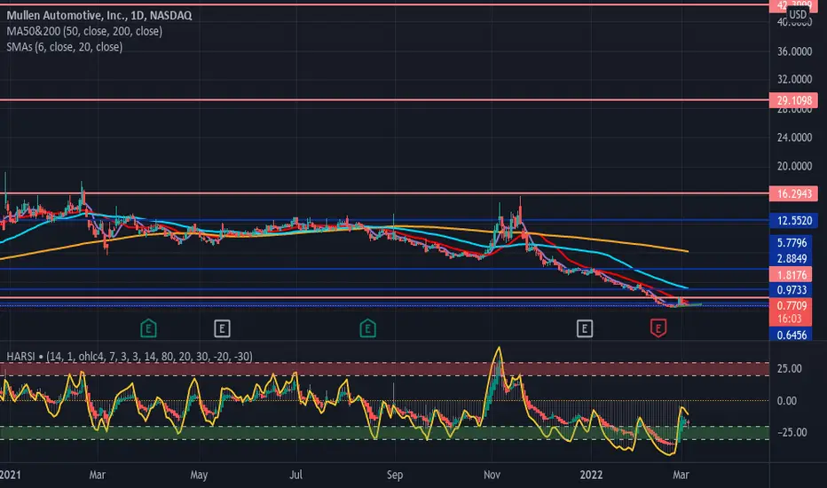Select the MA50&200 indicator legend
827x488 pixels.
coord(84,31)
